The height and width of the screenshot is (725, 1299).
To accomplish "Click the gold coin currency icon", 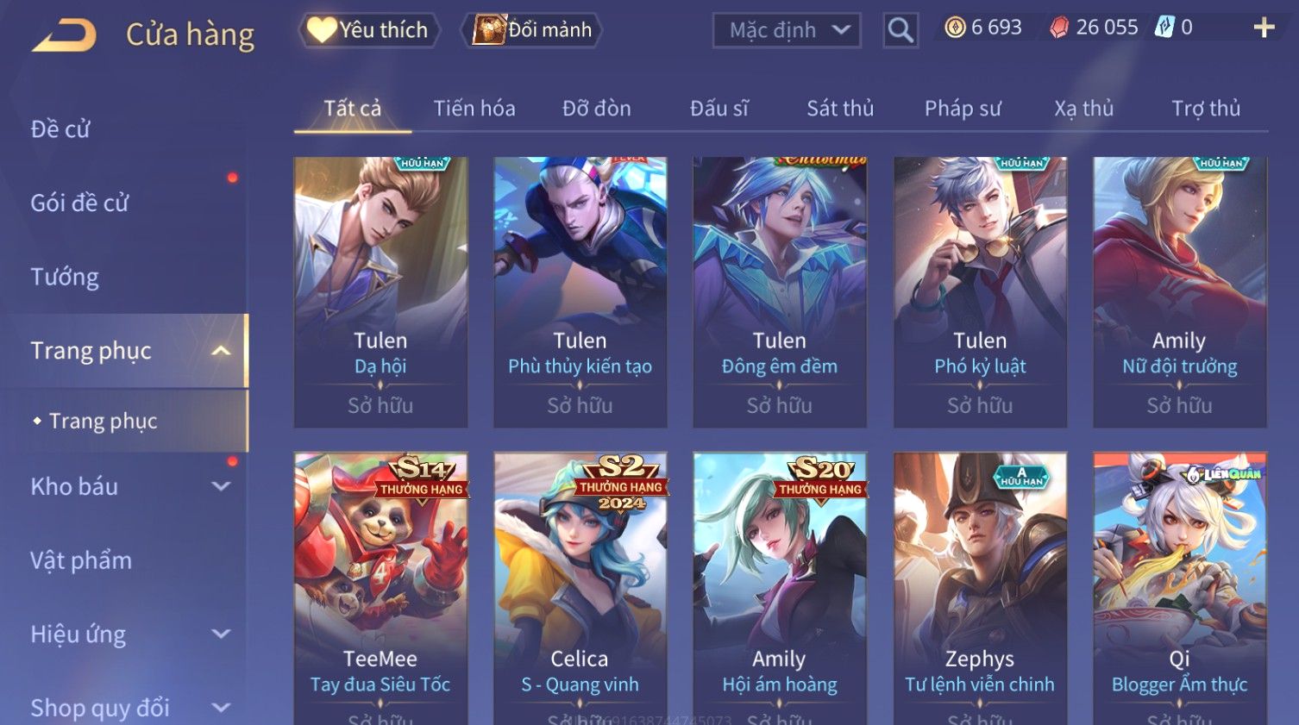I will (x=955, y=28).
